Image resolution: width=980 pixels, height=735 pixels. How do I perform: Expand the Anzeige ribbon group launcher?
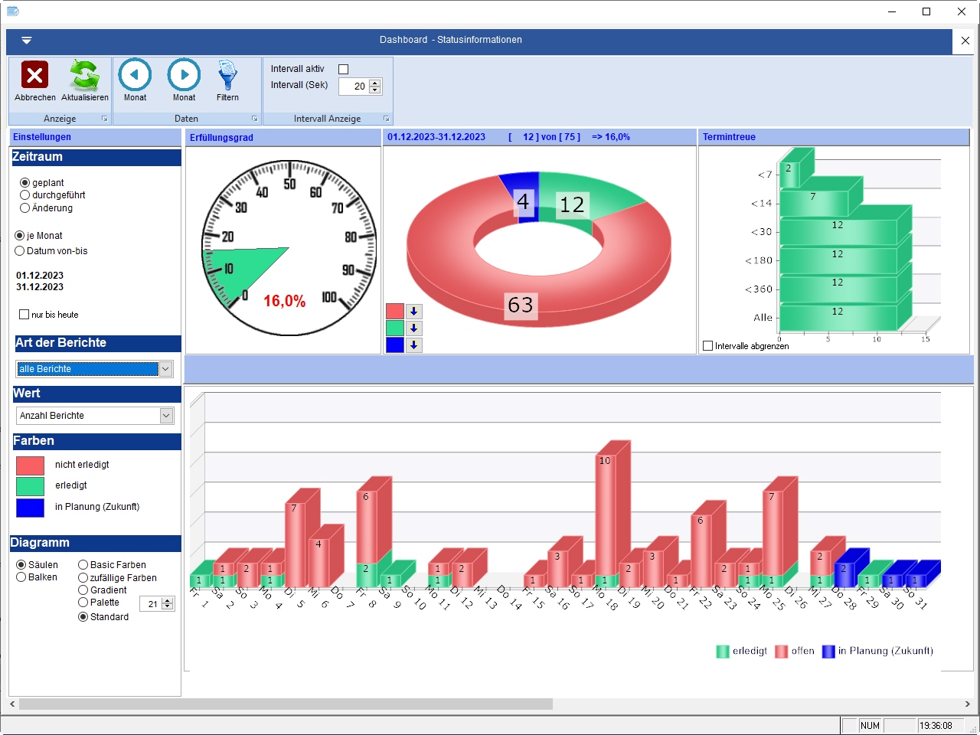point(105,119)
